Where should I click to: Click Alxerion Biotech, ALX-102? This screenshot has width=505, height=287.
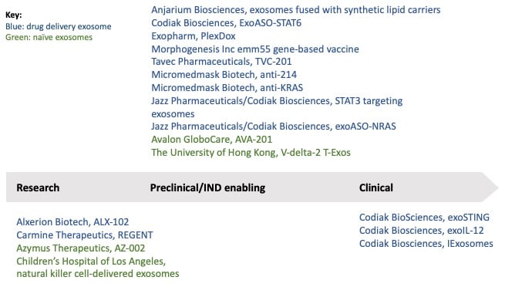pyautogui.click(x=72, y=222)
